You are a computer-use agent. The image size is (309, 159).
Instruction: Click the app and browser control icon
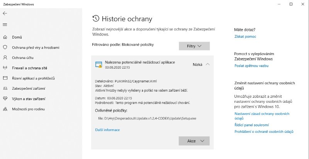5,78
